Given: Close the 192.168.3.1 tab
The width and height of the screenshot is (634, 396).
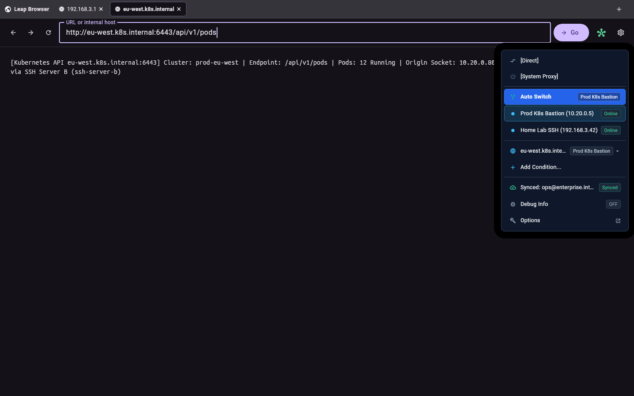Looking at the screenshot, I should (x=101, y=9).
